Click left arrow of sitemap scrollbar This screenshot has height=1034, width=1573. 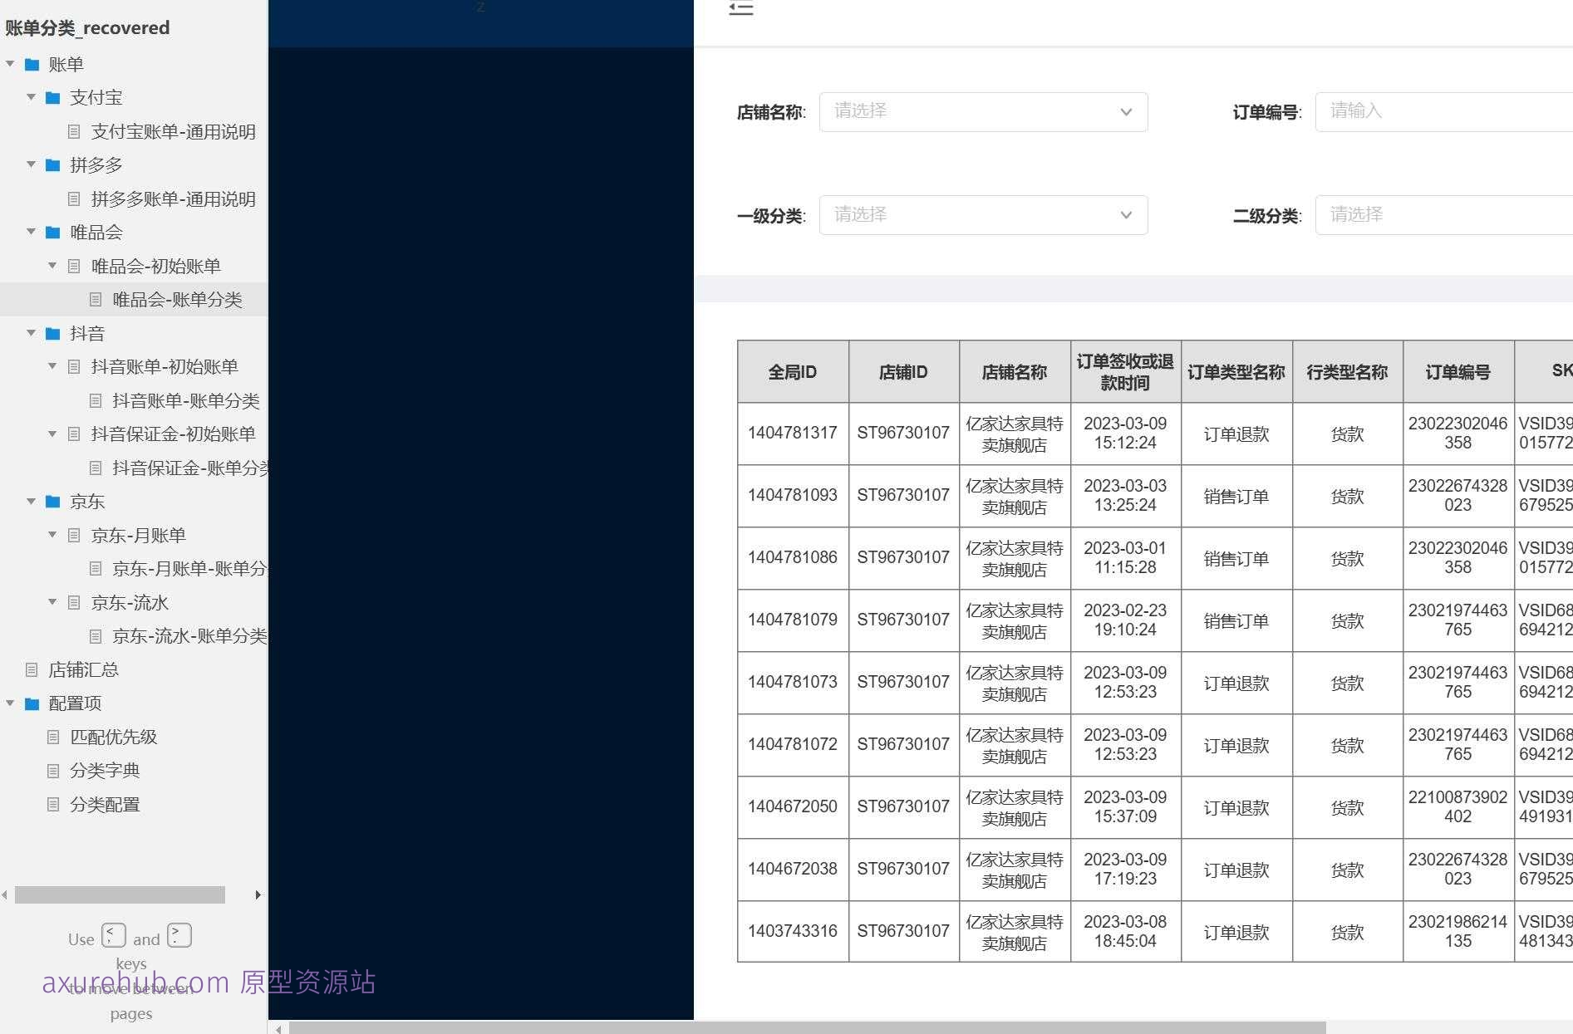tap(5, 894)
